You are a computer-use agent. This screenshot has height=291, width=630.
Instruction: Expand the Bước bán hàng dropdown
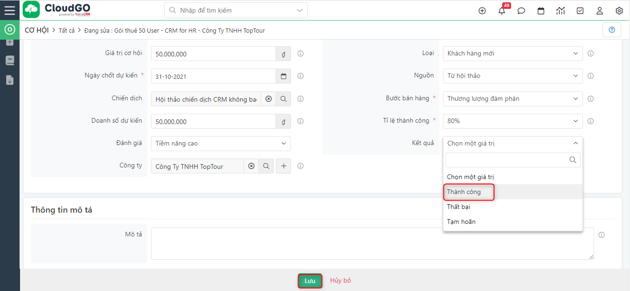(512, 99)
